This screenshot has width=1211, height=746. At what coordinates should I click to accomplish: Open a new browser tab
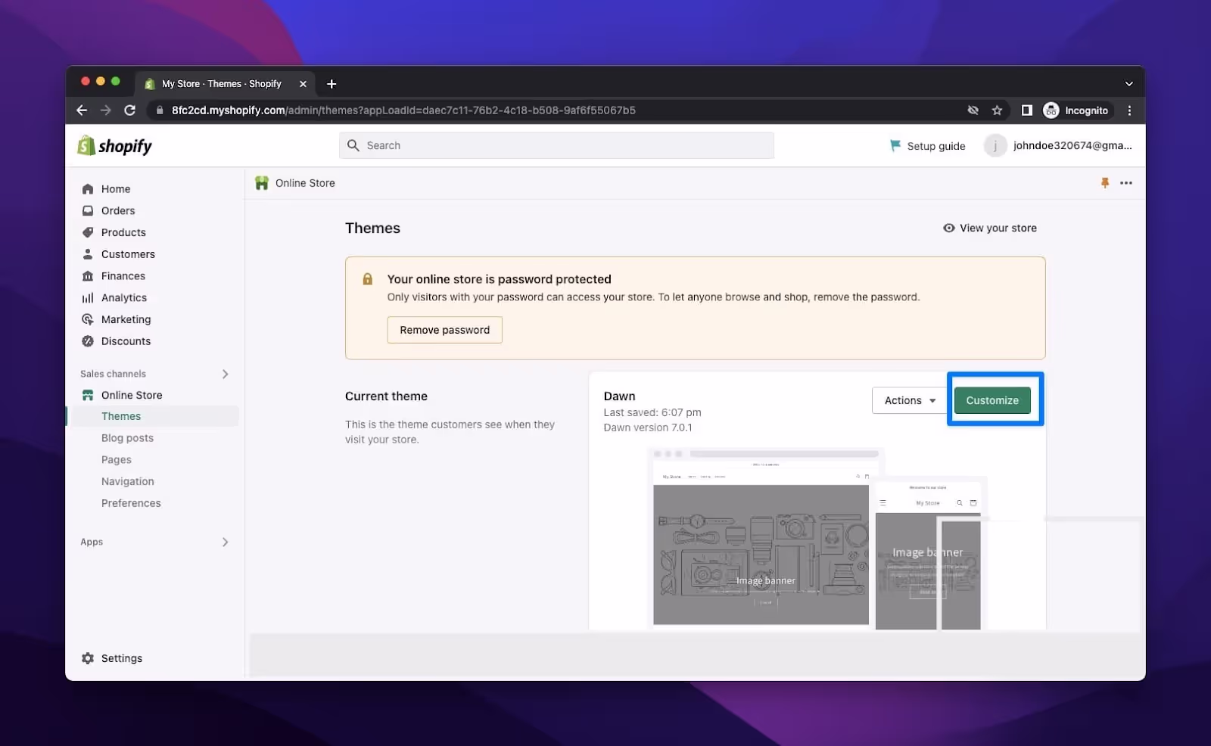[332, 84]
